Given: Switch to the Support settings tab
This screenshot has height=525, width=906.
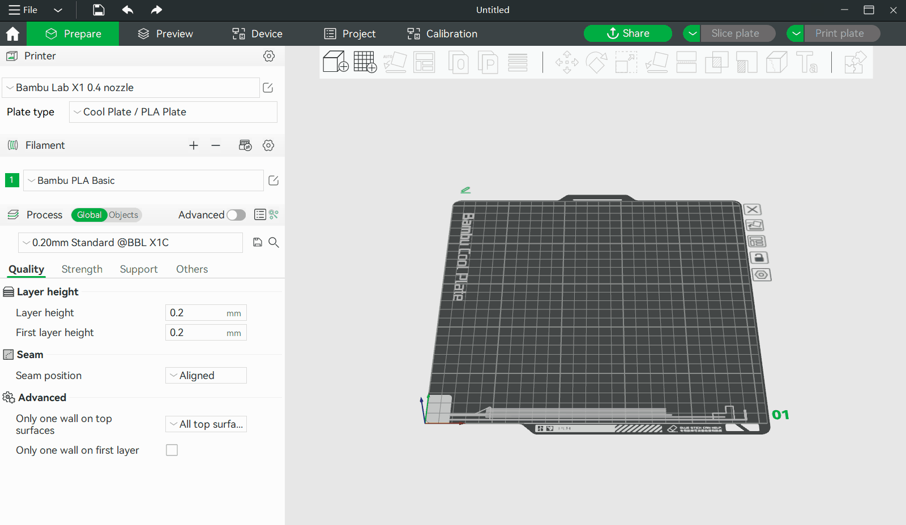Looking at the screenshot, I should coord(139,269).
